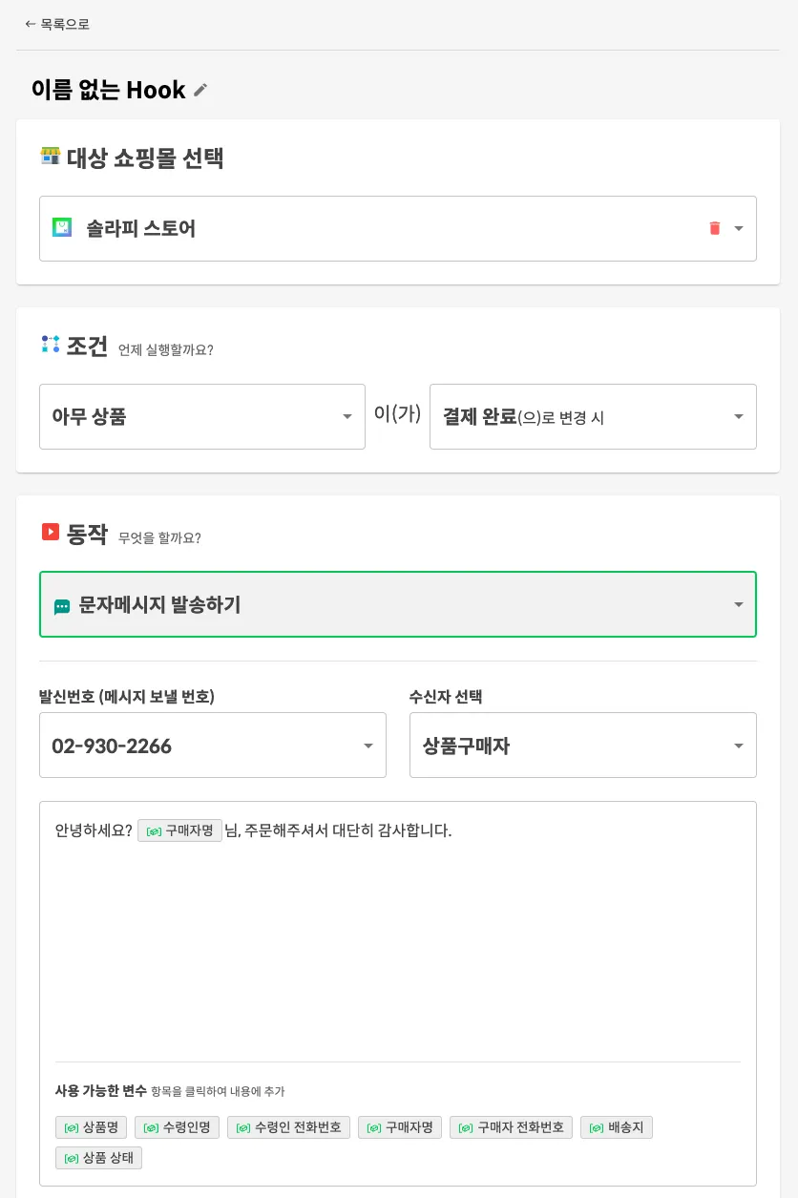Add the 수령인 전화번호 variable

[288, 1127]
